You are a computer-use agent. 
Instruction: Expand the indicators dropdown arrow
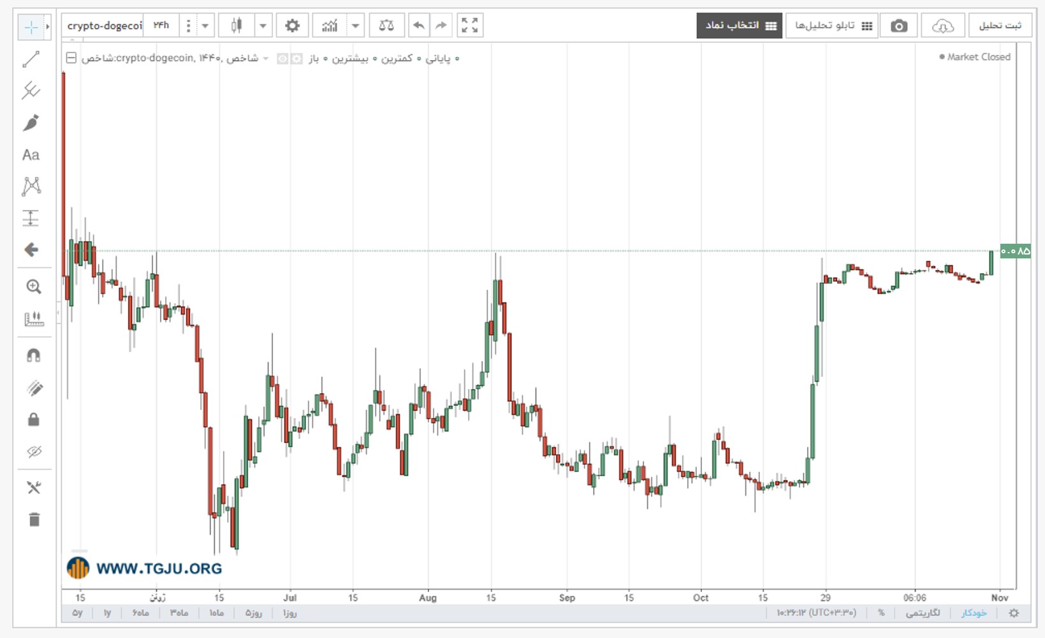coord(356,26)
